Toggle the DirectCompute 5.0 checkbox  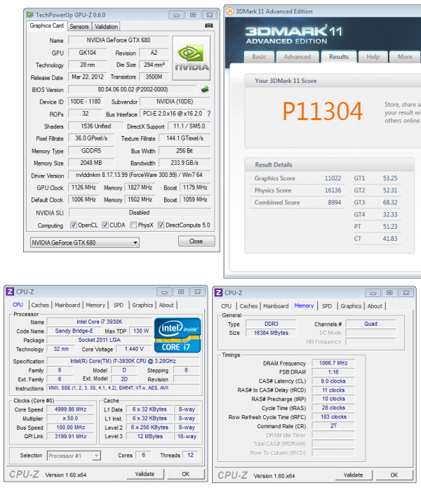[161, 225]
